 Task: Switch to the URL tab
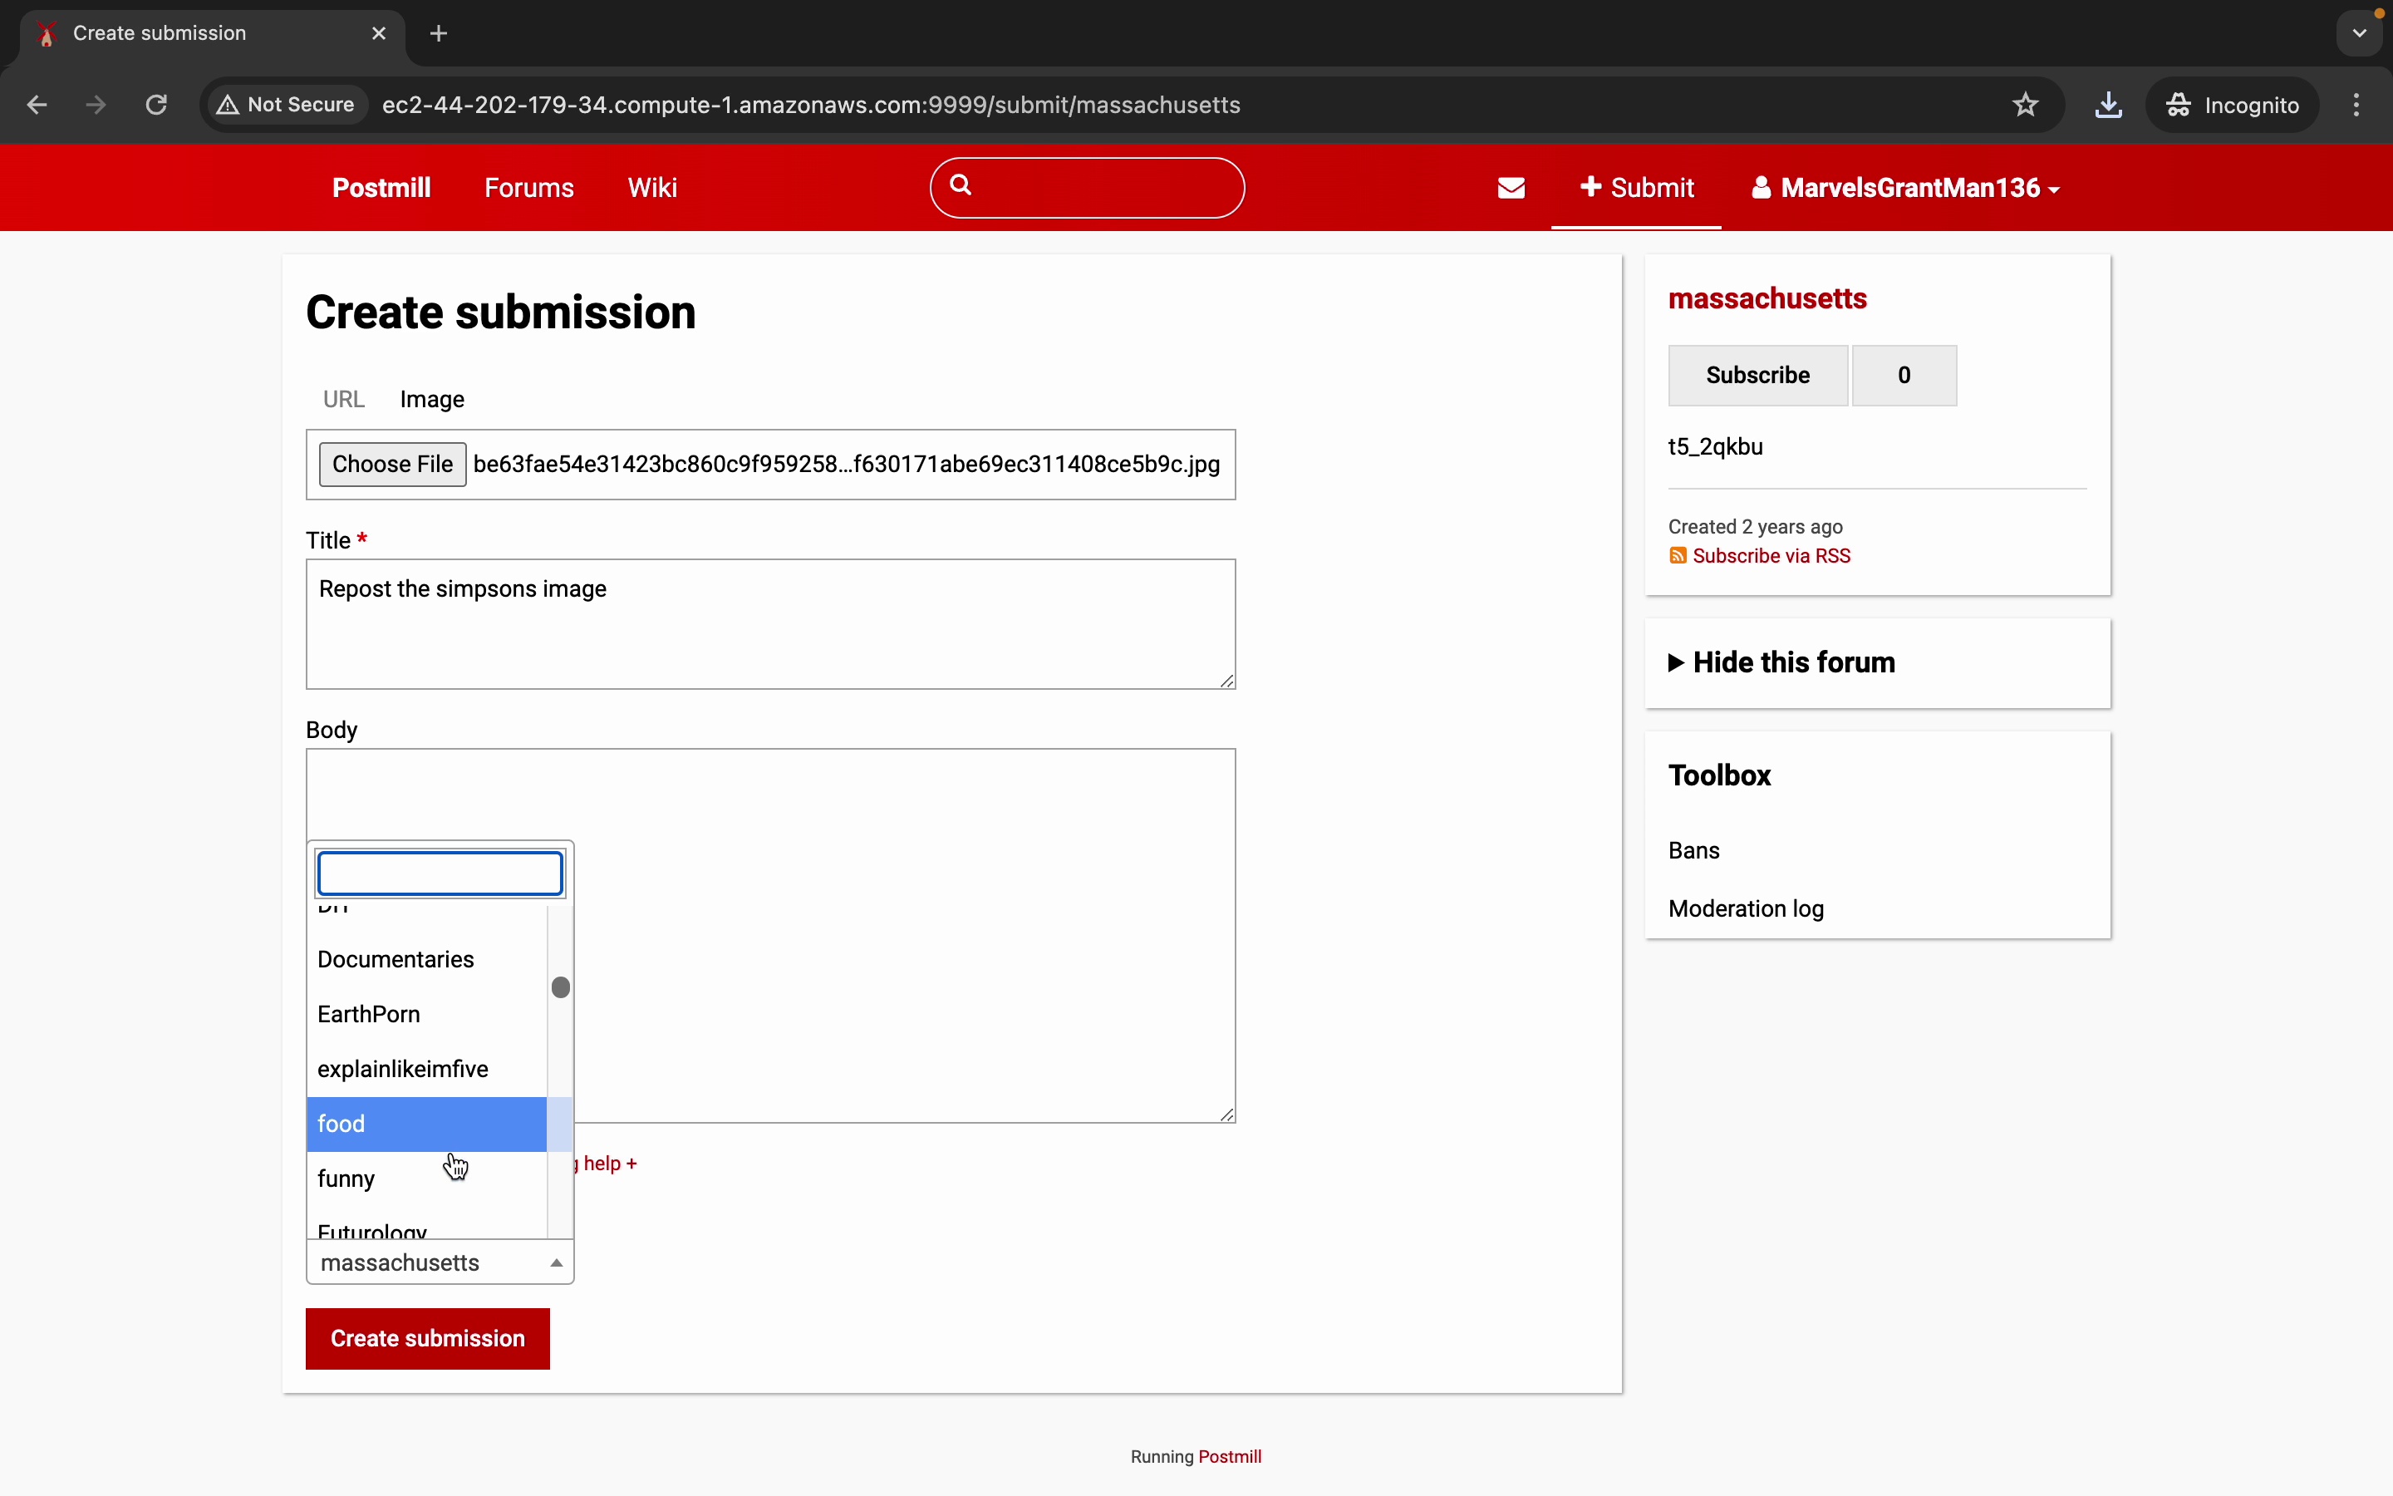(x=343, y=400)
